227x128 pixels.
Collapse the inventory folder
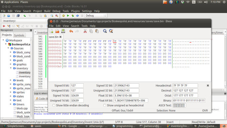click(x=11, y=68)
